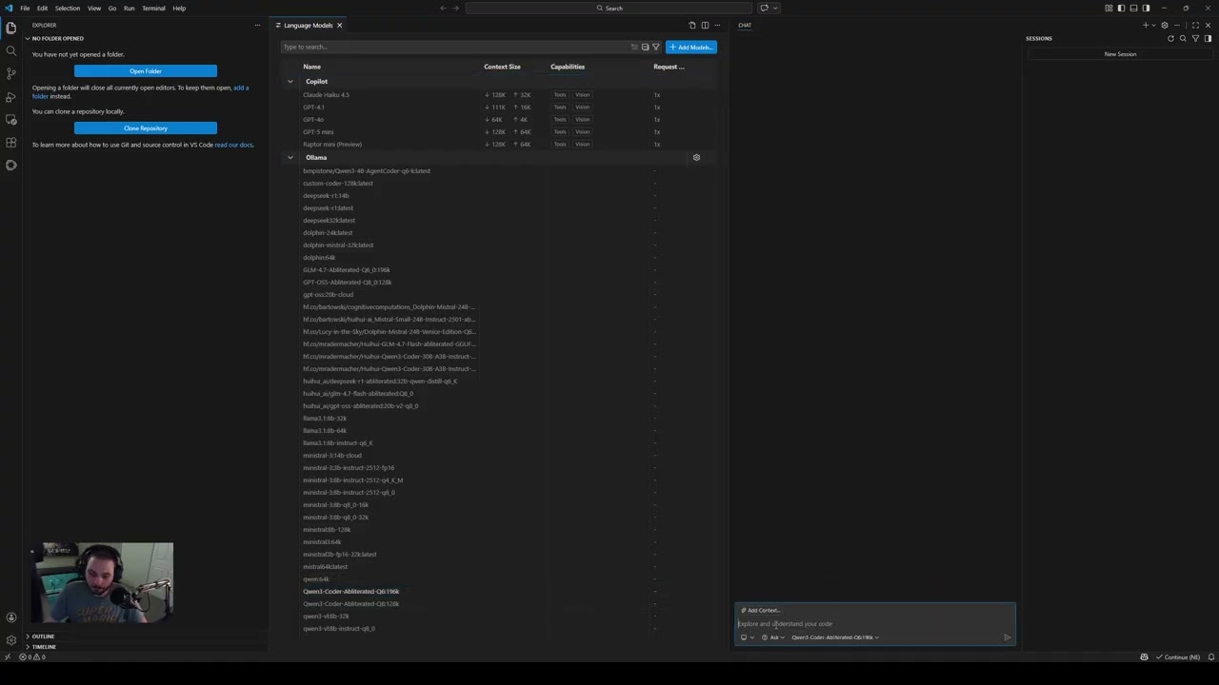Open the Search view in activity bar
The height and width of the screenshot is (685, 1219).
click(11, 50)
